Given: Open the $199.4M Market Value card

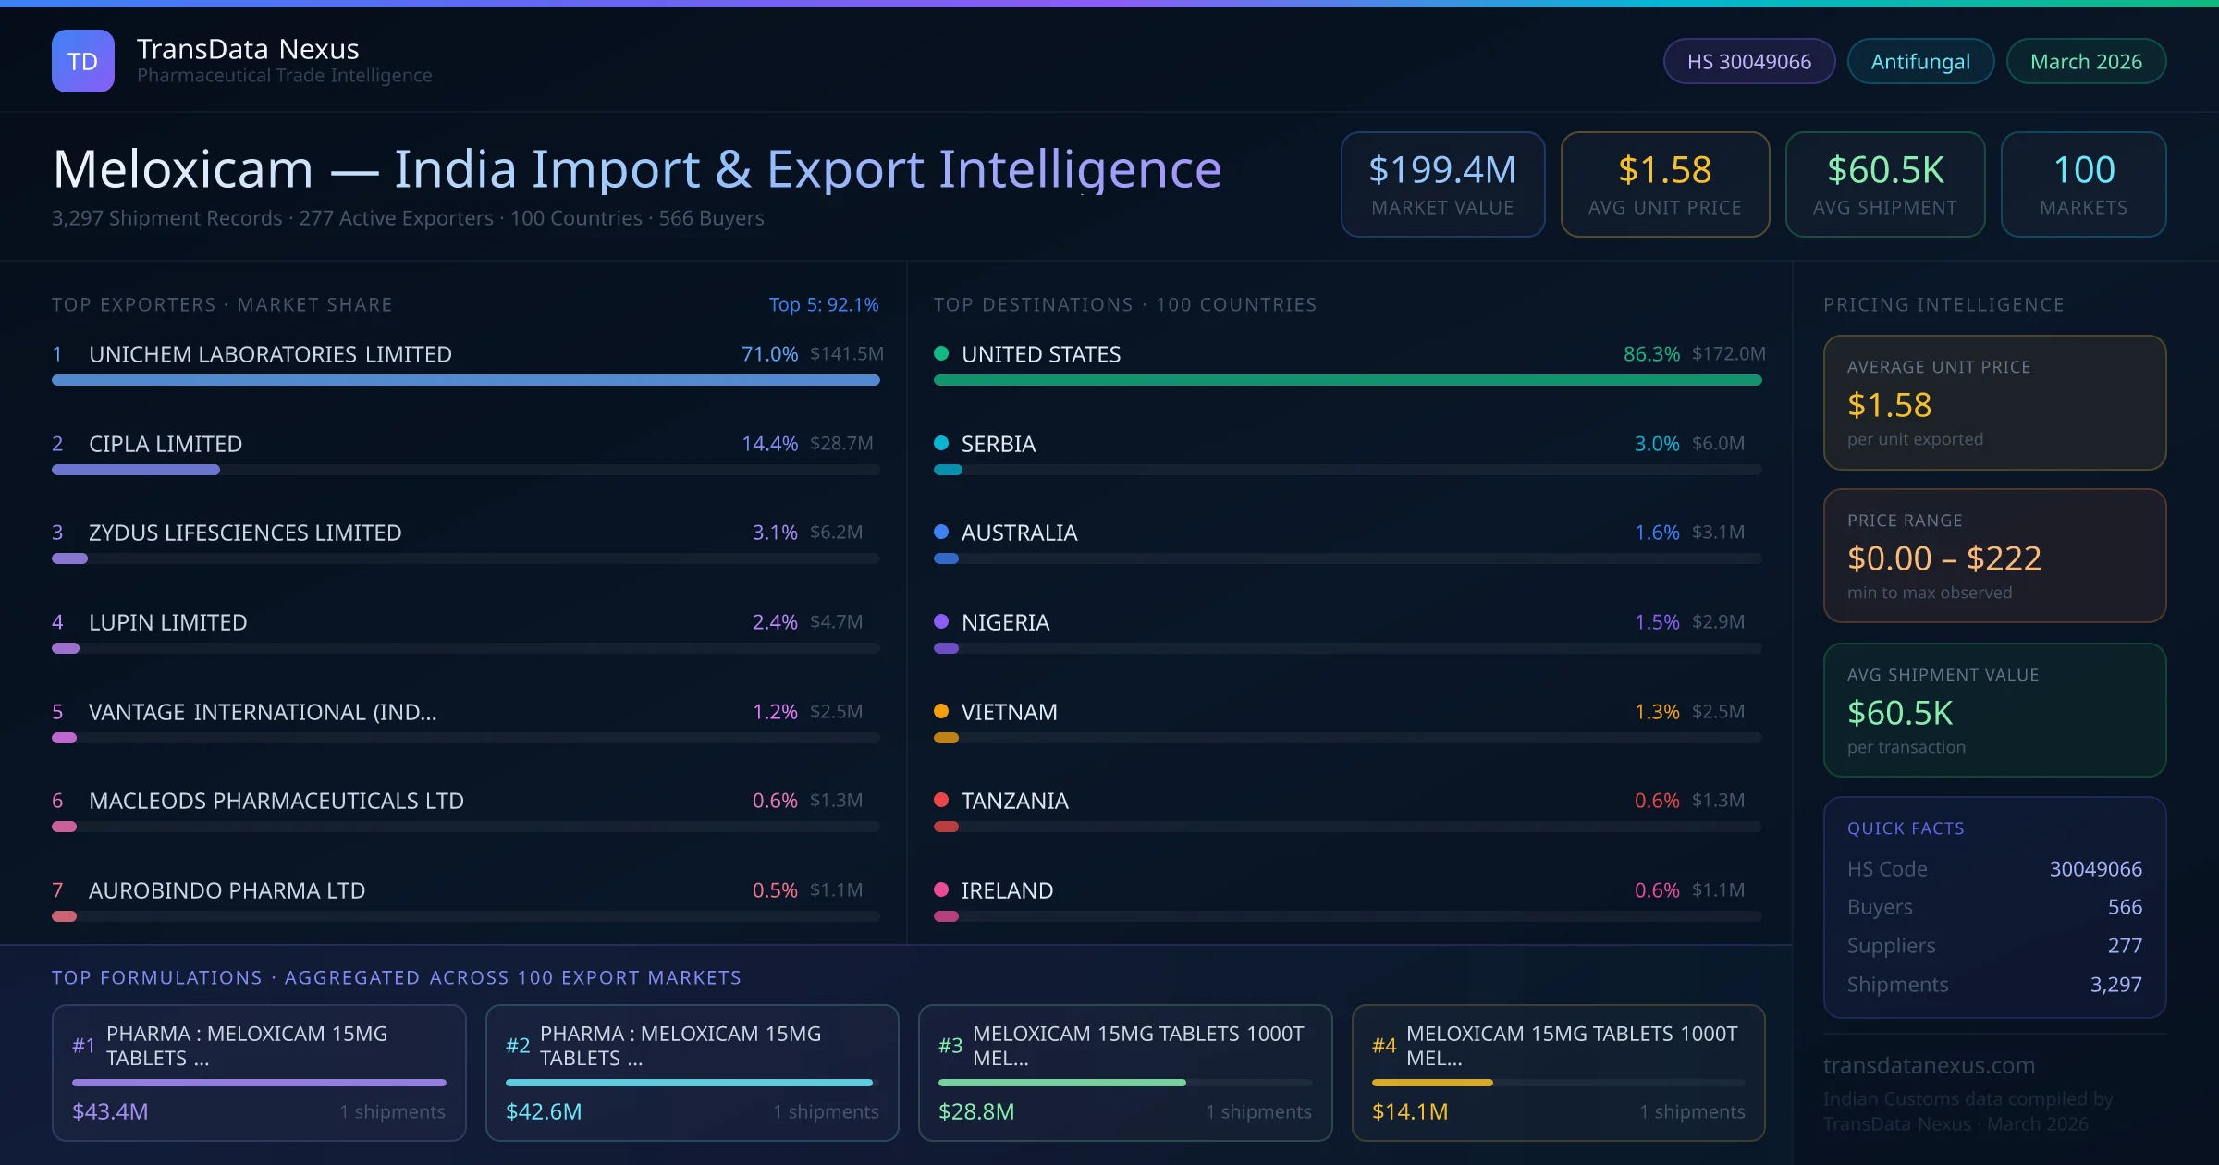Looking at the screenshot, I should coord(1441,184).
